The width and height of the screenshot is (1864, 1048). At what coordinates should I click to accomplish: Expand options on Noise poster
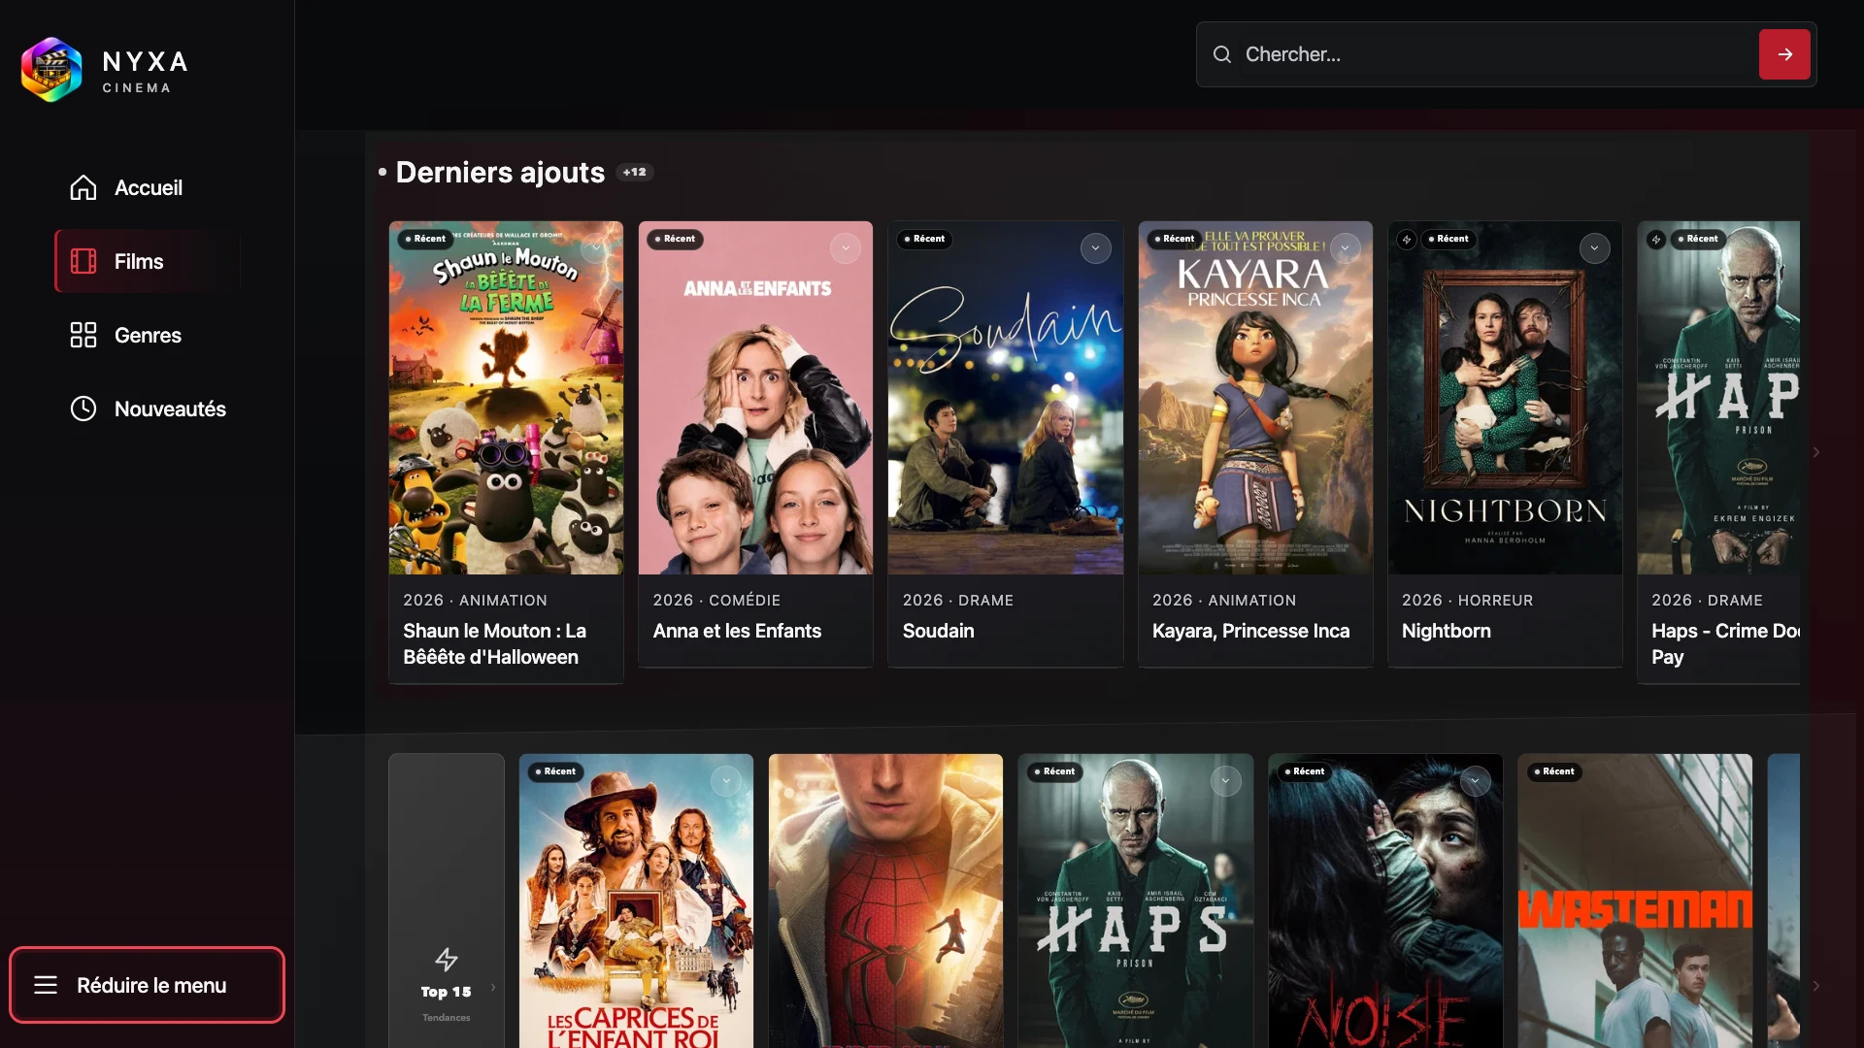[x=1476, y=781]
